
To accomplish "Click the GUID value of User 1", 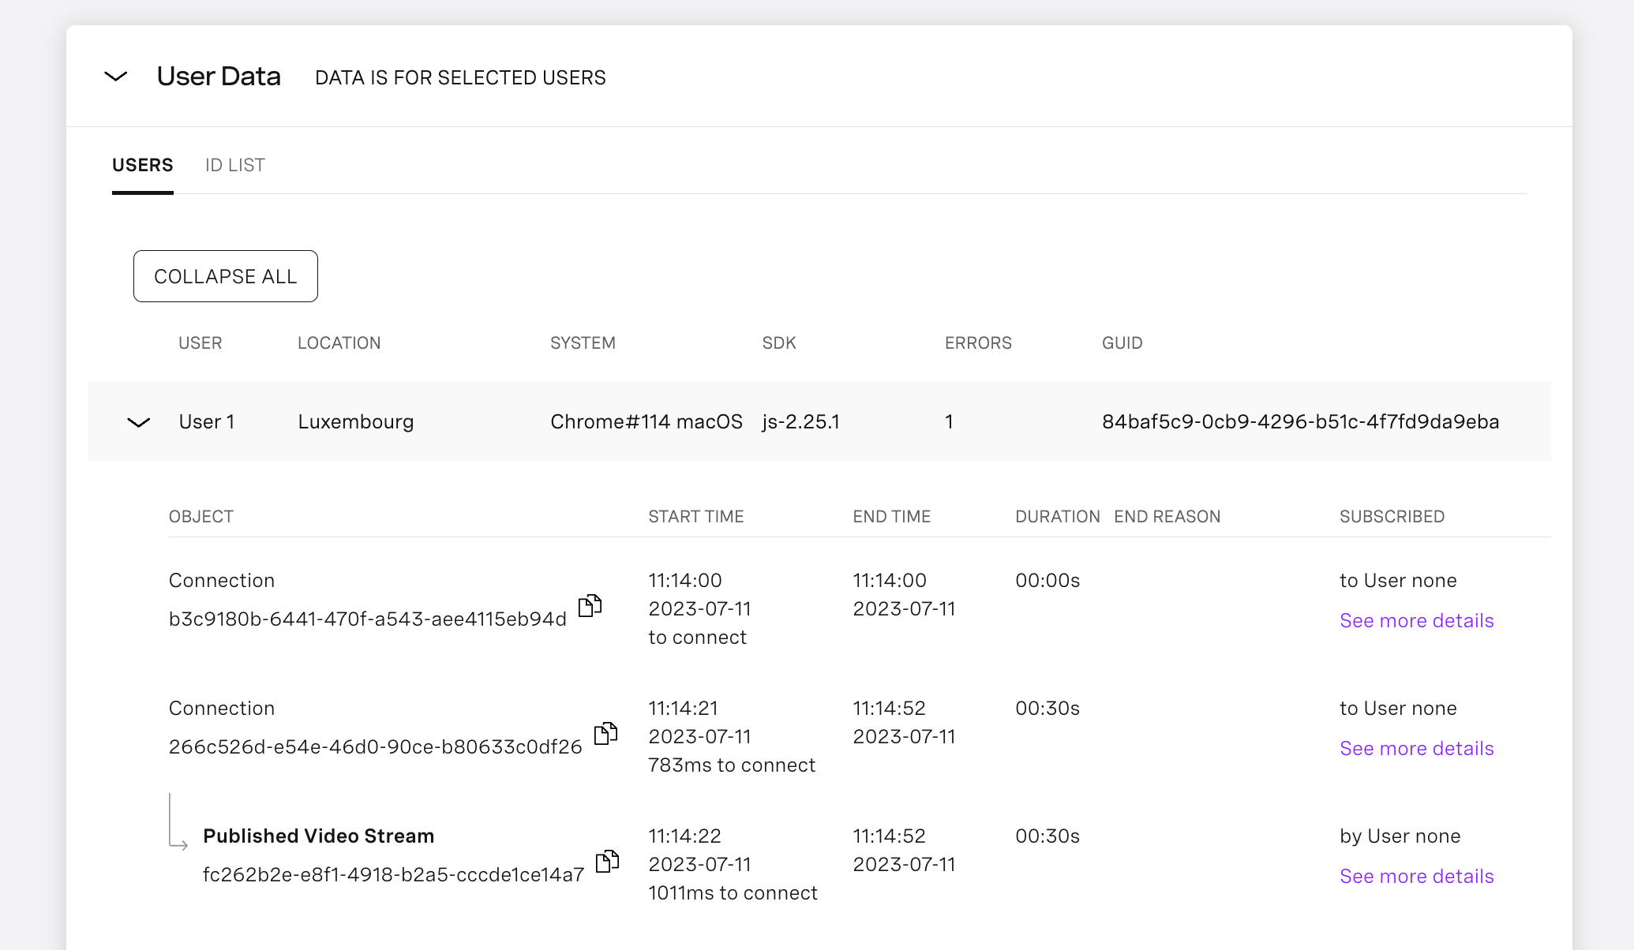I will [1300, 421].
